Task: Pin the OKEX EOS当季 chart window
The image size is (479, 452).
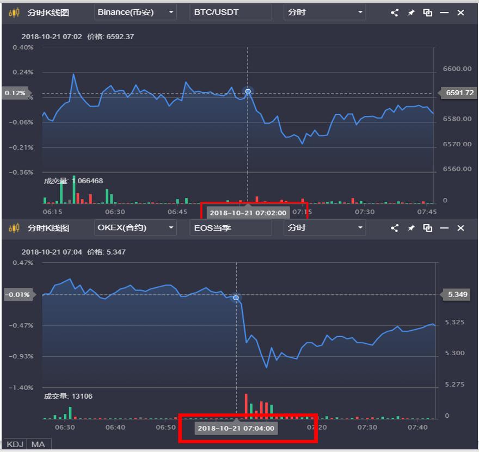Action: [411, 228]
